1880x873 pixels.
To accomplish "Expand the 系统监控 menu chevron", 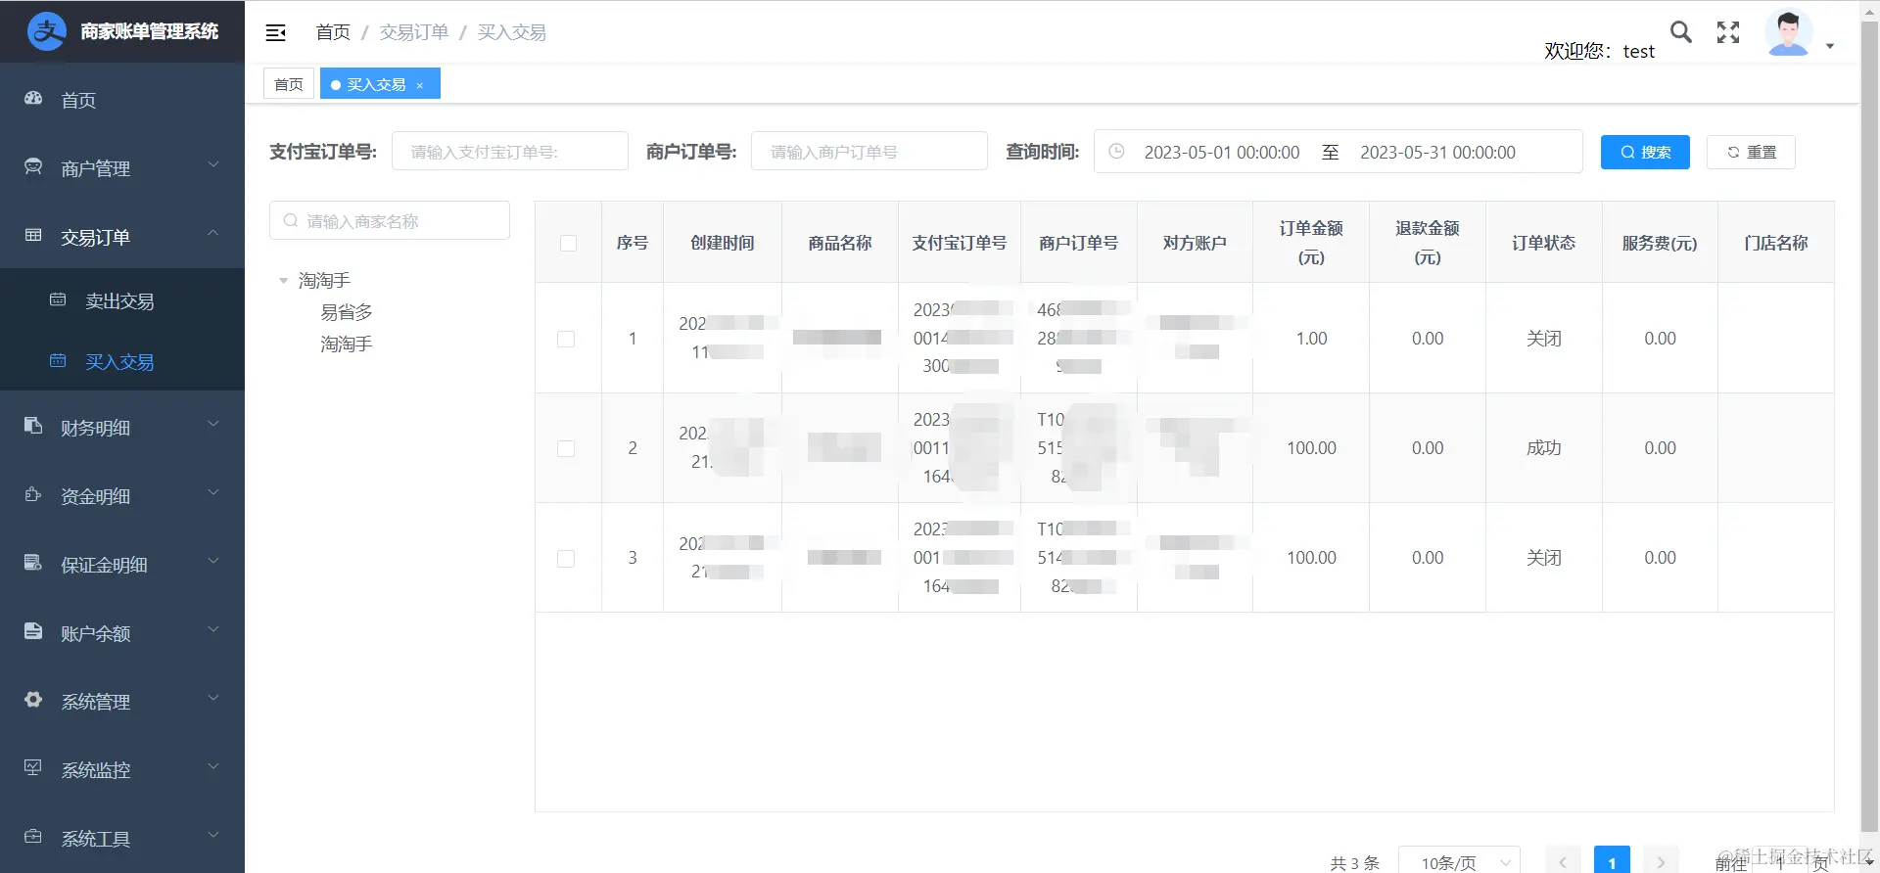I will [213, 767].
